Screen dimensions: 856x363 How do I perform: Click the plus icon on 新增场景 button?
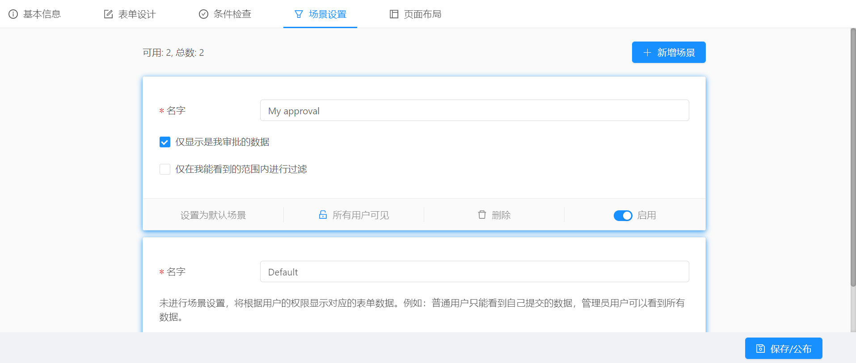click(647, 53)
